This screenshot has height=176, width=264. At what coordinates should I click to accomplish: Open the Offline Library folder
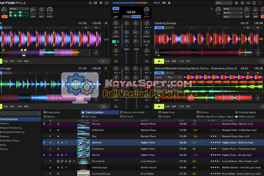(x=245, y=117)
